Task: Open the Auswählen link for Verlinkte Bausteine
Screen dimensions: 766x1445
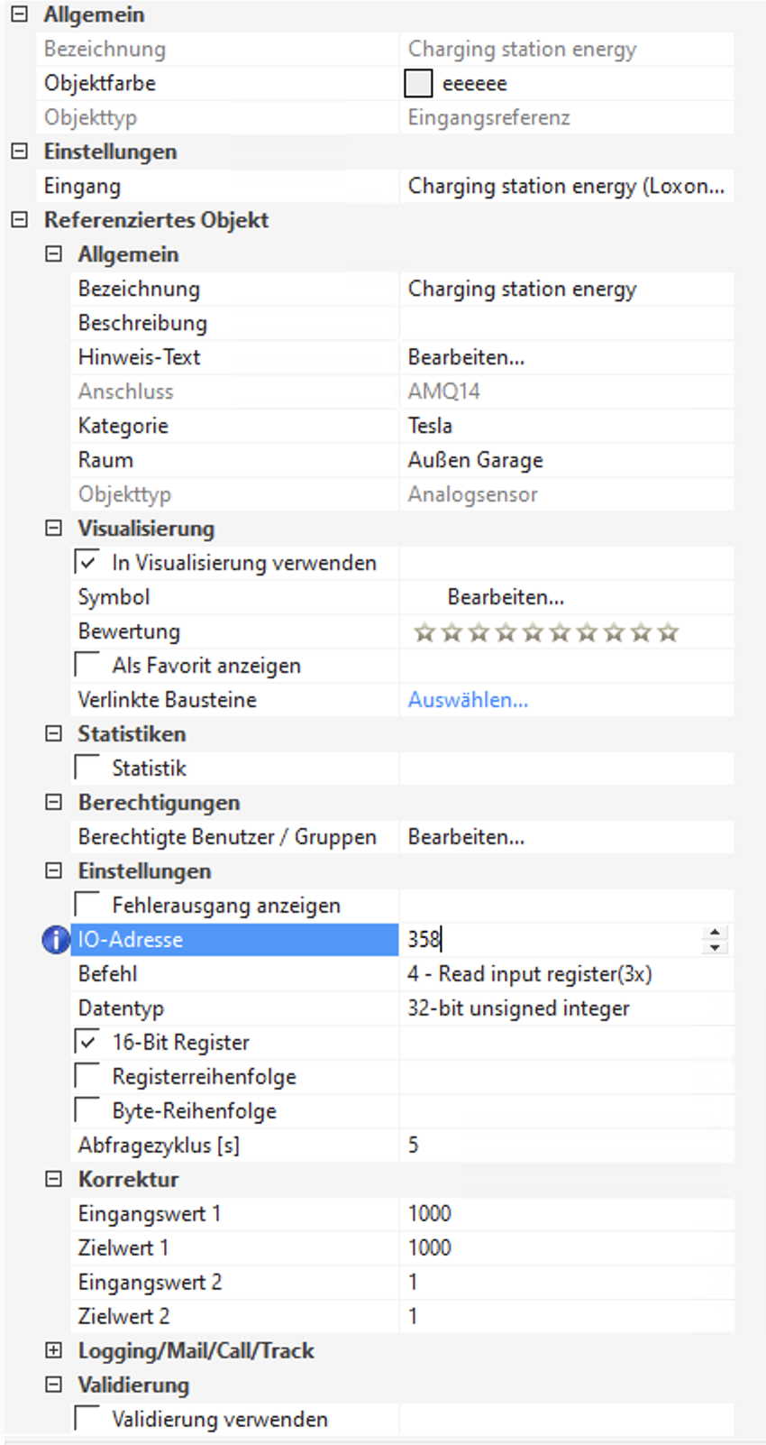Action: (x=468, y=700)
